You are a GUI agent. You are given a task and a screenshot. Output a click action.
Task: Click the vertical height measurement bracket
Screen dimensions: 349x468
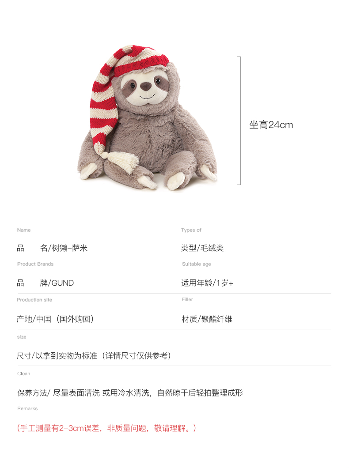click(239, 121)
